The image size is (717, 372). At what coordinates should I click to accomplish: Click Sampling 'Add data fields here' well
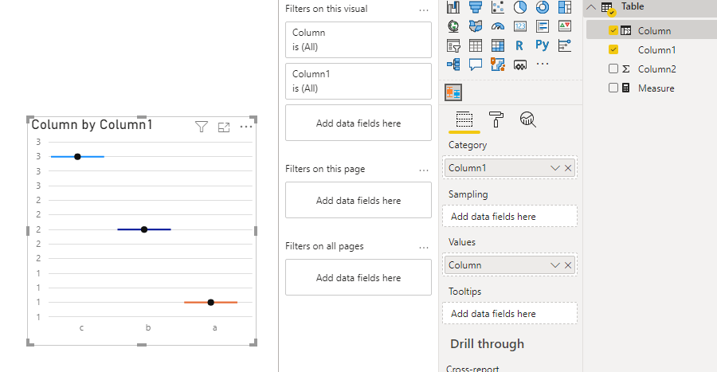pos(509,216)
